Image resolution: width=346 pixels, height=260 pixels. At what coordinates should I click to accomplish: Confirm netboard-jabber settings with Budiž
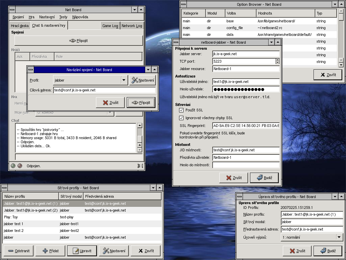tap(264, 178)
